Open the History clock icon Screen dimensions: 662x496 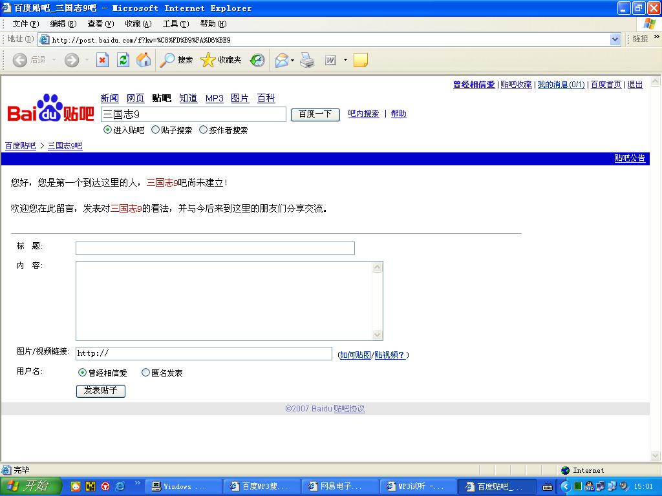(257, 60)
